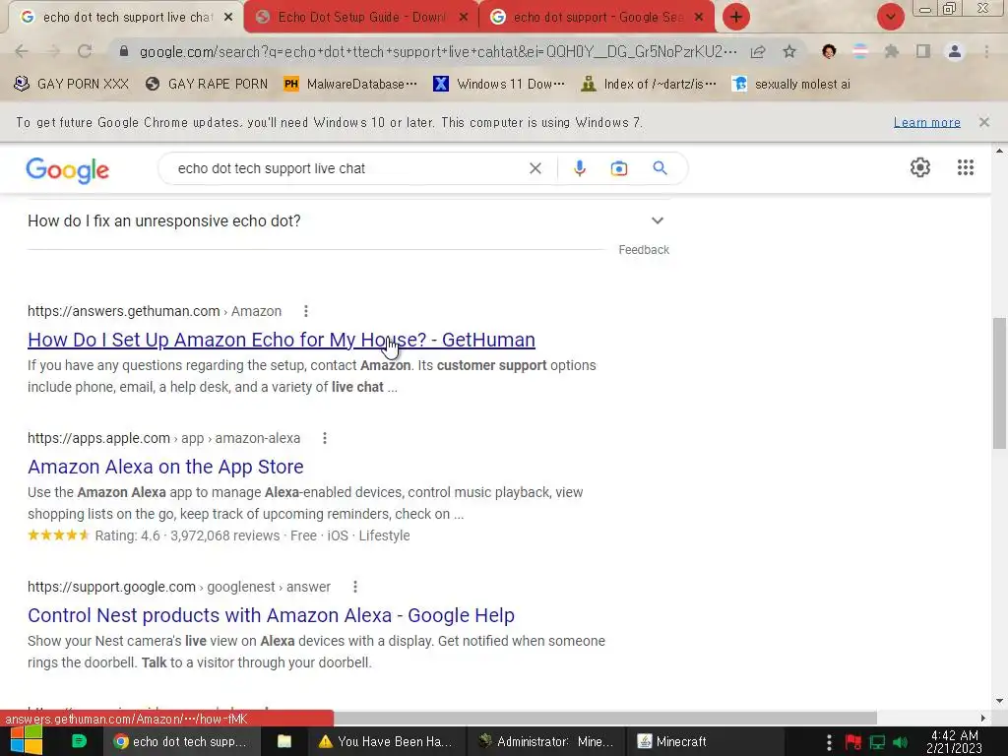Viewport: 1008px width, 756px height.
Task: Bookmark this page with the star icon
Action: coord(789,51)
